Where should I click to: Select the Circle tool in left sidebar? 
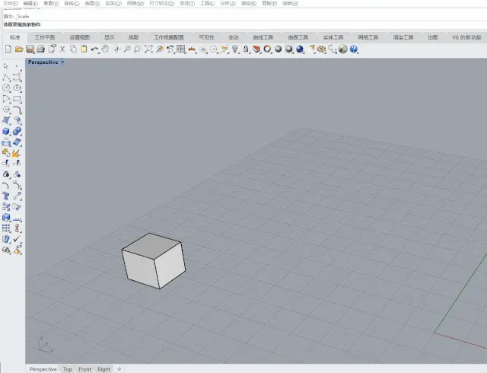point(6,88)
